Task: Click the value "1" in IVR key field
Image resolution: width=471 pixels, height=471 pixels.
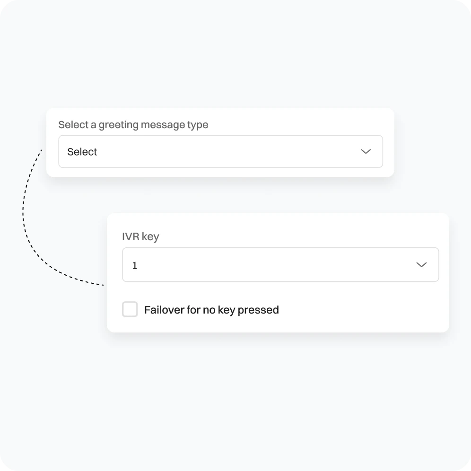Action: (135, 266)
